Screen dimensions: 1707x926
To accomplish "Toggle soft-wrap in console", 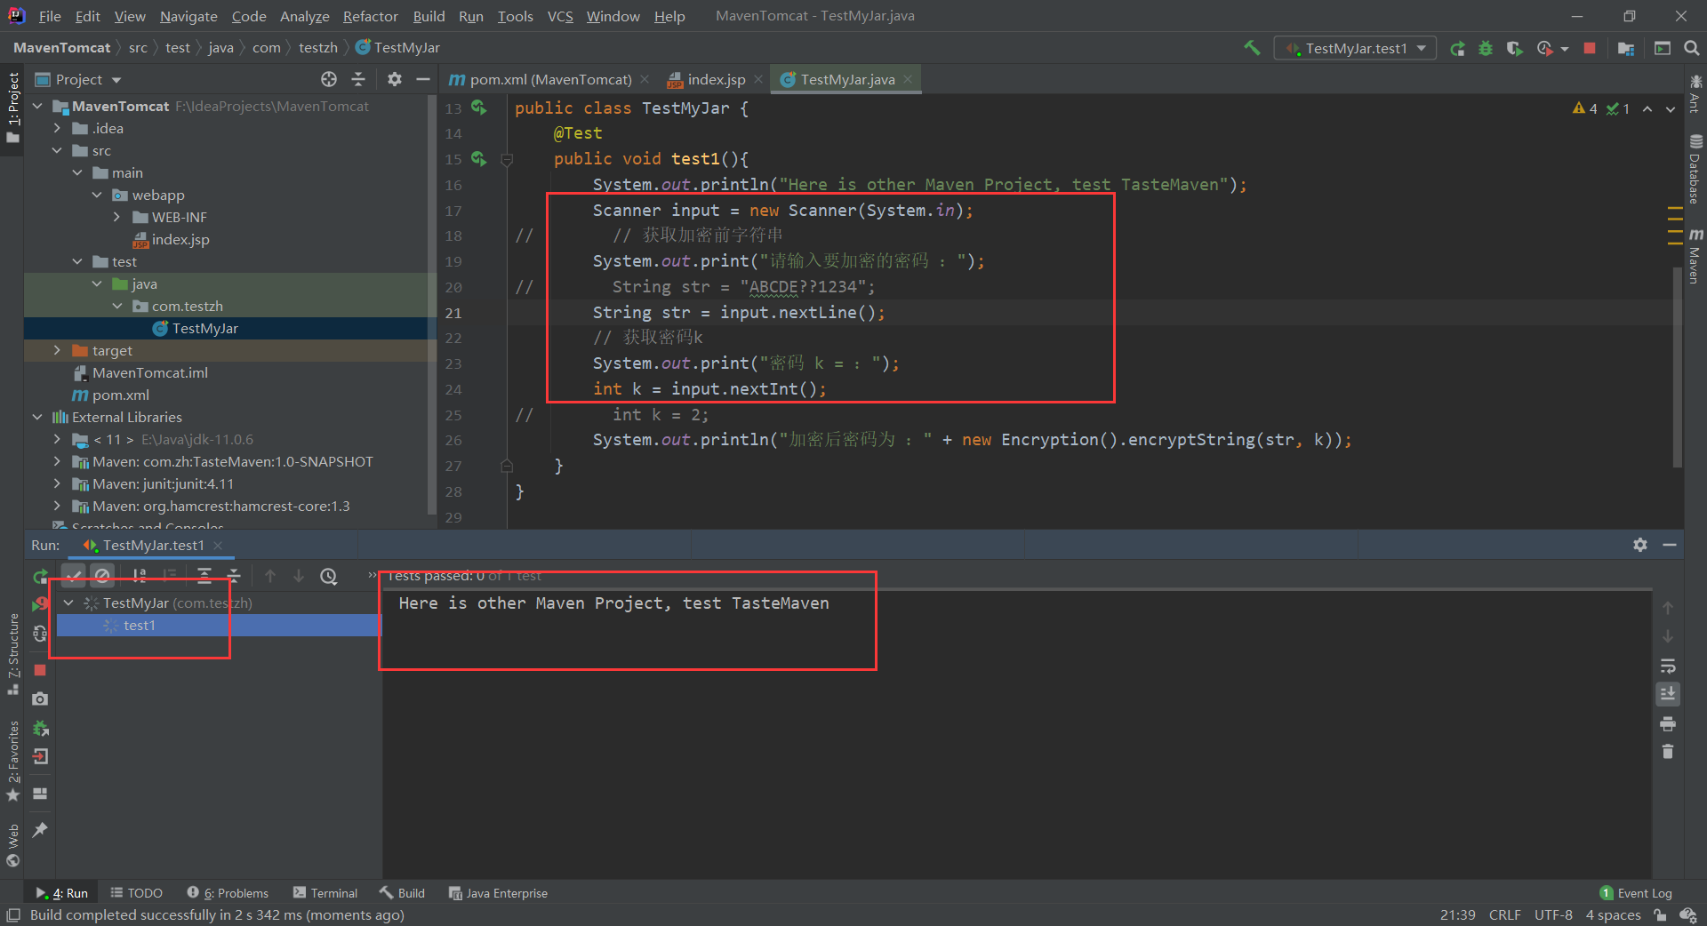I will click(1668, 666).
